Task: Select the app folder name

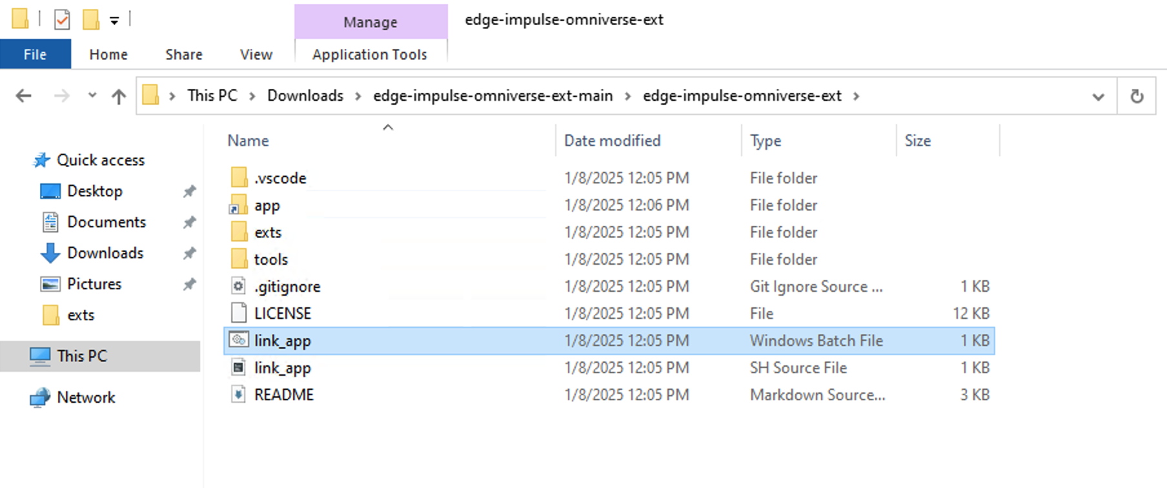Action: point(267,206)
